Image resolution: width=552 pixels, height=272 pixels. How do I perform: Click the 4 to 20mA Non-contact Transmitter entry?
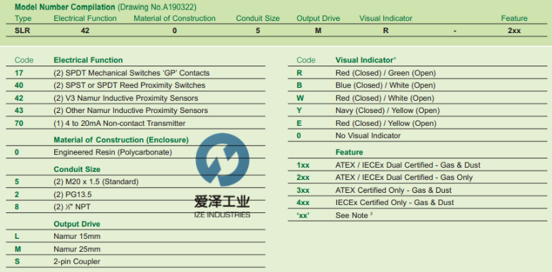119,123
